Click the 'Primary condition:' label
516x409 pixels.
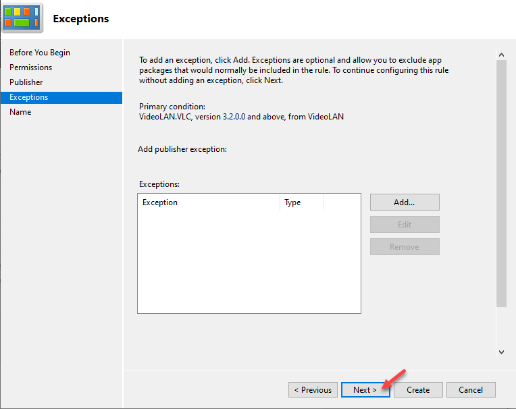click(x=172, y=107)
